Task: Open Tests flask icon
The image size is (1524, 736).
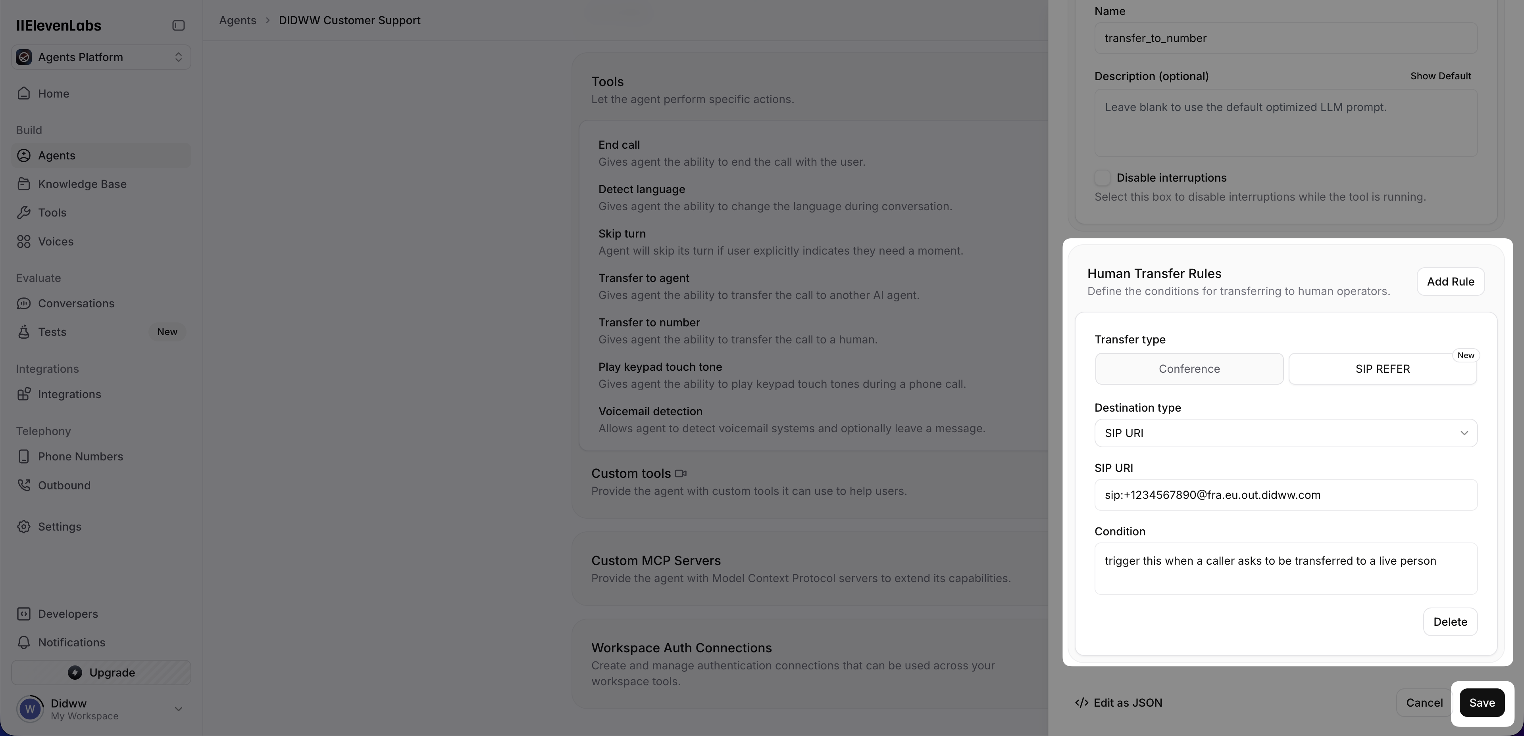Action: 24,332
